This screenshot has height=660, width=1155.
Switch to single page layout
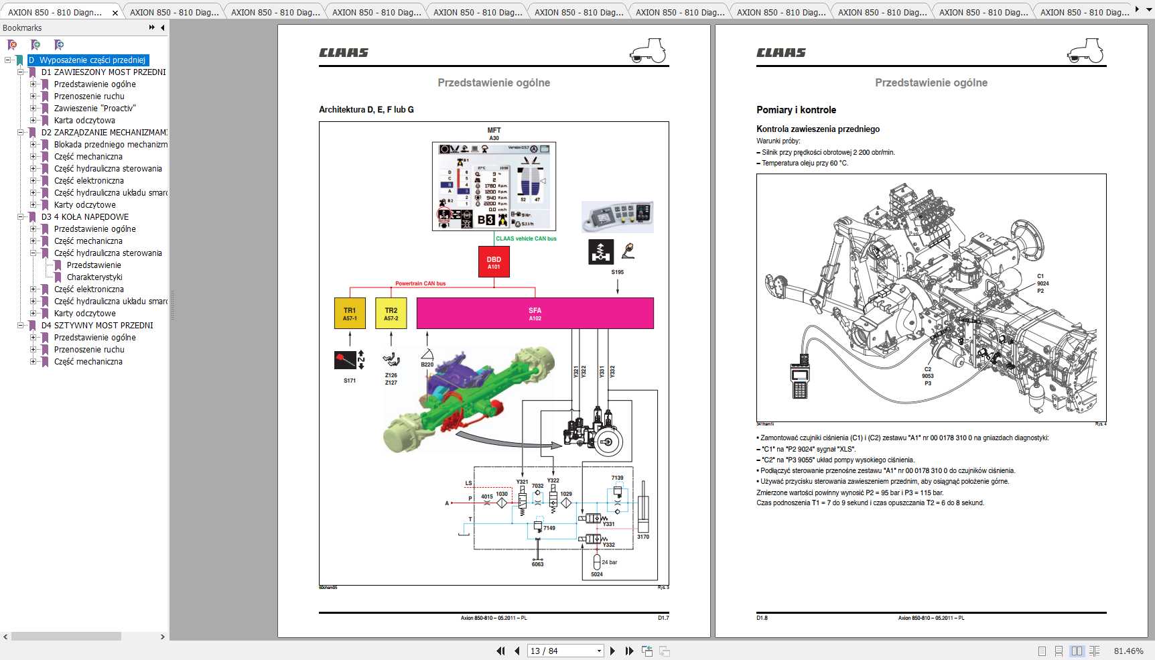pyautogui.click(x=1042, y=651)
